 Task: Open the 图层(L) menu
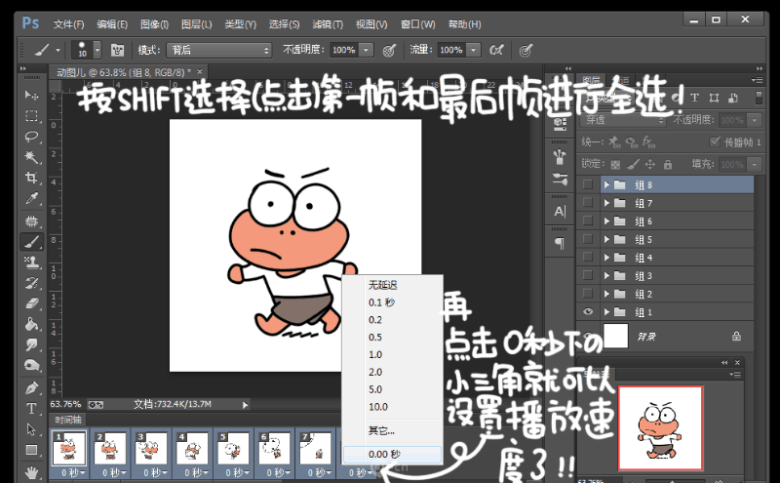[x=196, y=23]
